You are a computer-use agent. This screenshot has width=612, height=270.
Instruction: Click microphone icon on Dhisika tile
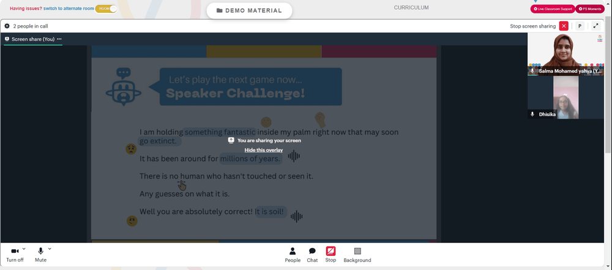pyautogui.click(x=532, y=114)
